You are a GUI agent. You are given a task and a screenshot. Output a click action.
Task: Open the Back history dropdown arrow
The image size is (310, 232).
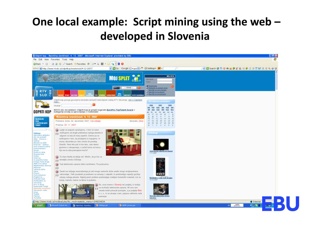pyautogui.click(x=43, y=64)
